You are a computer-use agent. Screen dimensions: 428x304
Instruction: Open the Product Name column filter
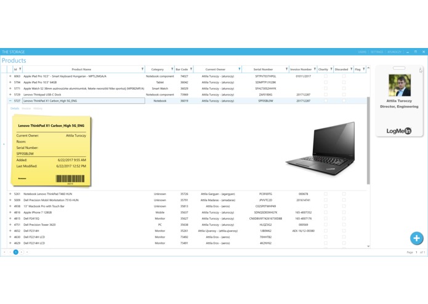[142, 70]
